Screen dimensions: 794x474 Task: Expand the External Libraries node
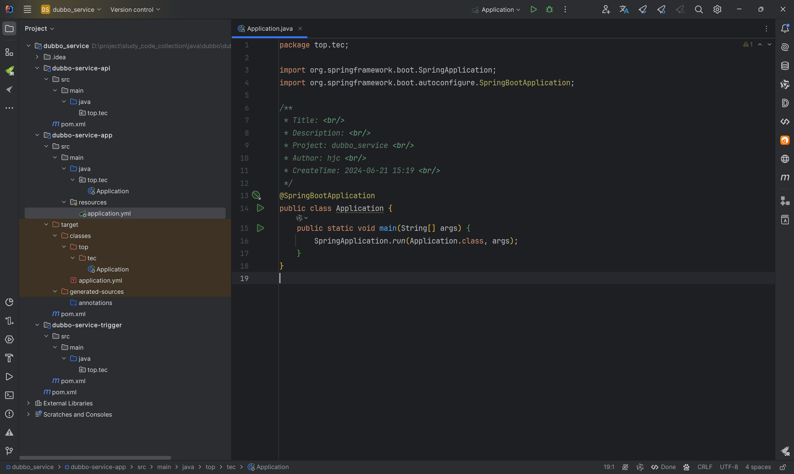click(x=29, y=403)
